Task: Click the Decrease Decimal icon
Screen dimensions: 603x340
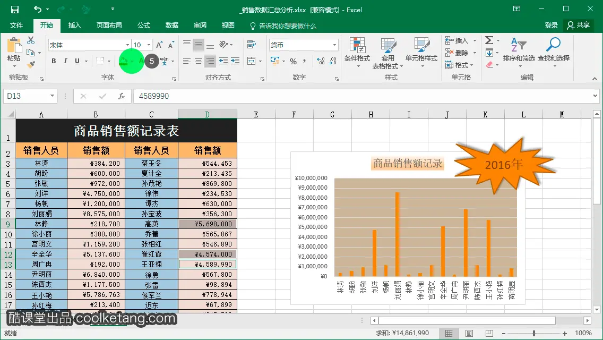Action: [x=333, y=61]
